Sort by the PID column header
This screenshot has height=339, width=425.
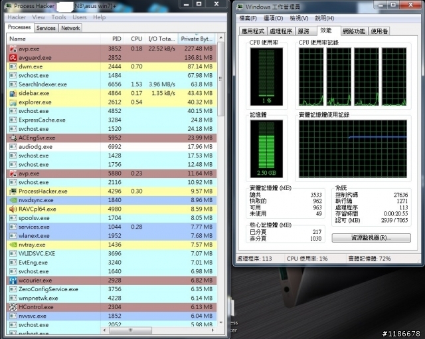[112, 39]
